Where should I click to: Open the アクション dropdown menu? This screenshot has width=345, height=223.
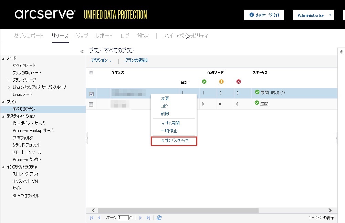101,60
